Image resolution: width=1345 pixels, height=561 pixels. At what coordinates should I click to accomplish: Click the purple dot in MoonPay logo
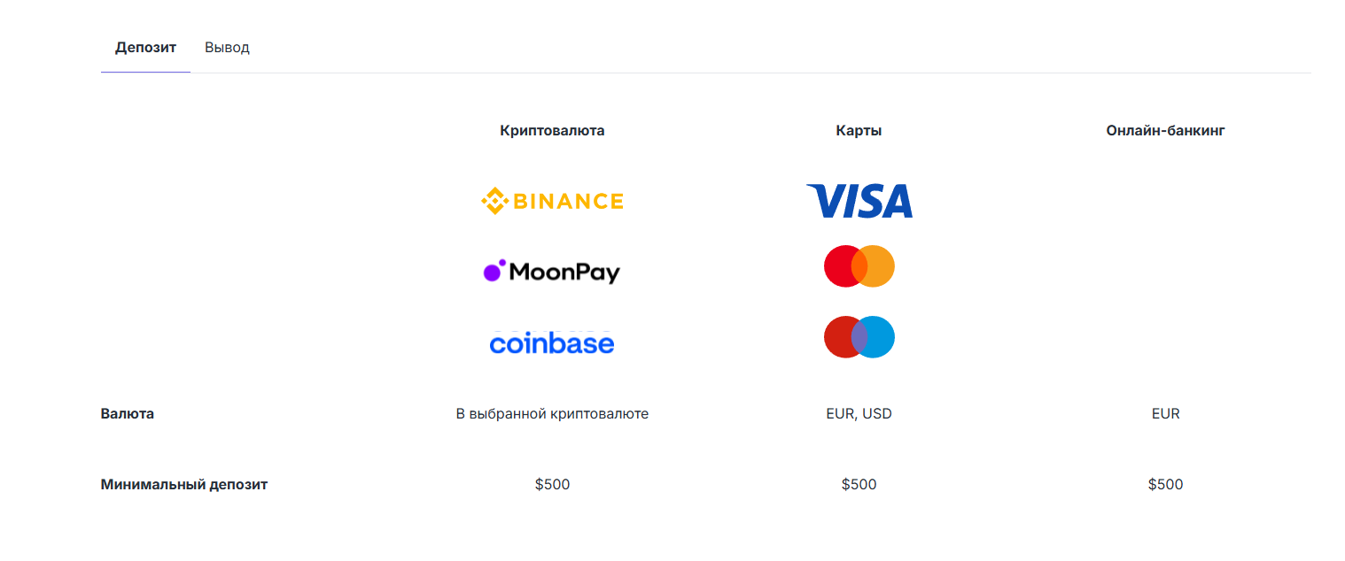(x=493, y=272)
